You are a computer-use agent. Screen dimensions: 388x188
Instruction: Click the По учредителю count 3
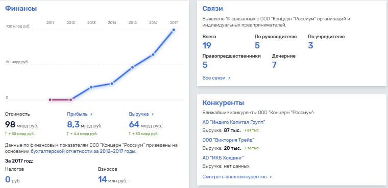click(310, 46)
